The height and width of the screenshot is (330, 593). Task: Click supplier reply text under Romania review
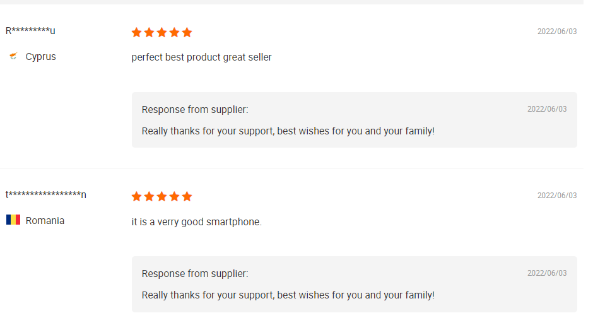pos(288,295)
